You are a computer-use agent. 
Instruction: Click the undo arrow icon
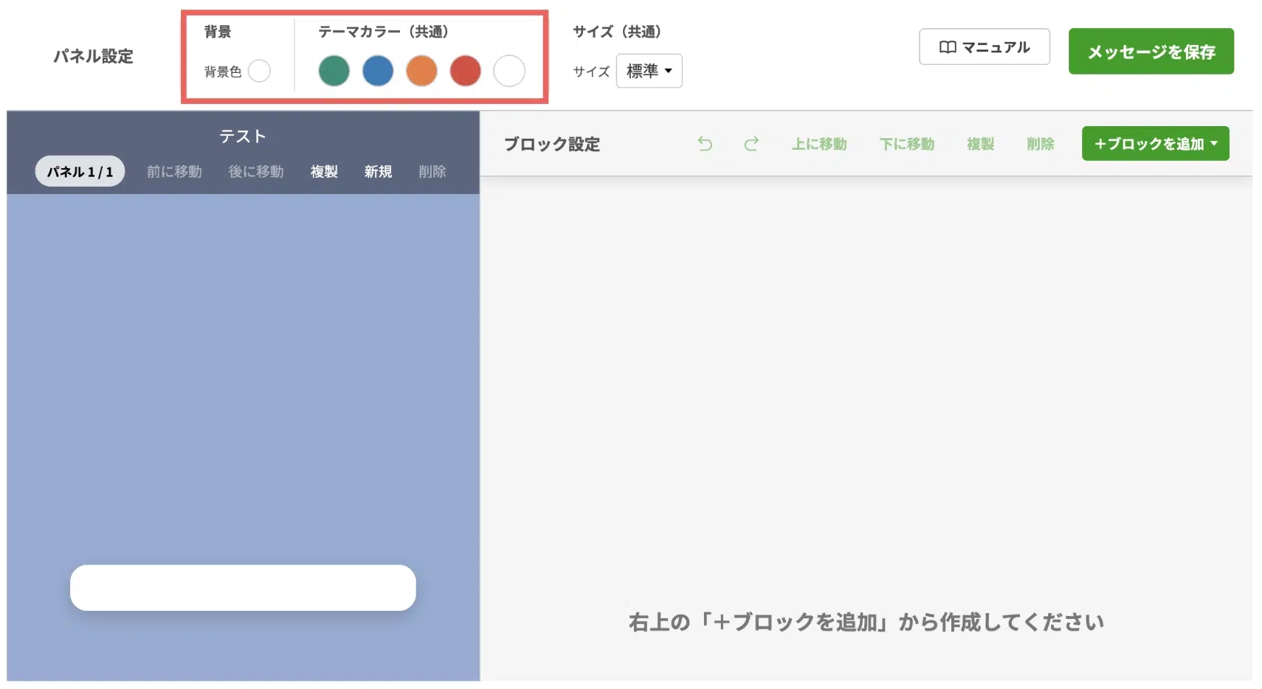coord(705,144)
